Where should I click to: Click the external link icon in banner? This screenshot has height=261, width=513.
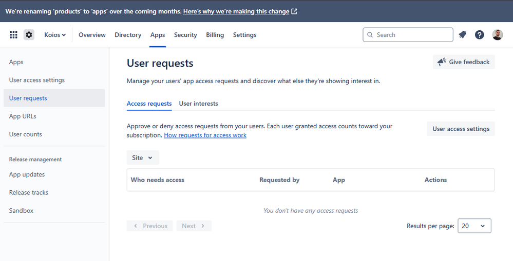[294, 11]
